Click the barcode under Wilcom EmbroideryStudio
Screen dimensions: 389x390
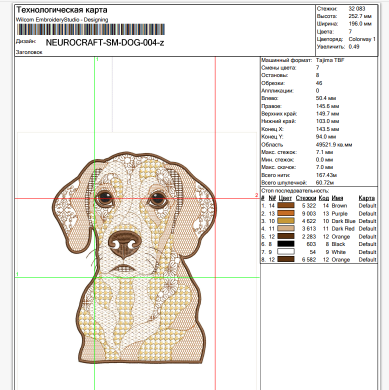coord(91,29)
